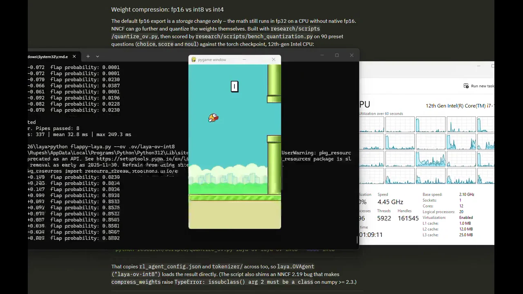Click the Utilization over 60 seconds label
The image size is (523, 294).
point(381,114)
